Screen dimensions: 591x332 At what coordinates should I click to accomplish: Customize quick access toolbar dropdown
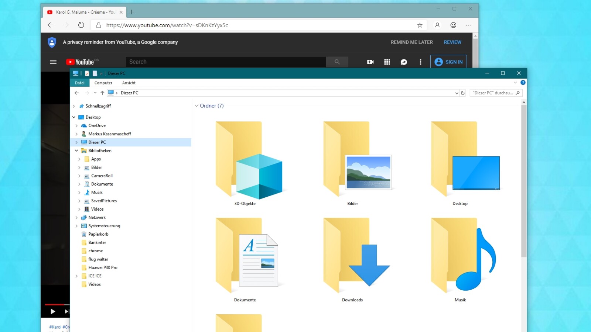pyautogui.click(x=101, y=73)
